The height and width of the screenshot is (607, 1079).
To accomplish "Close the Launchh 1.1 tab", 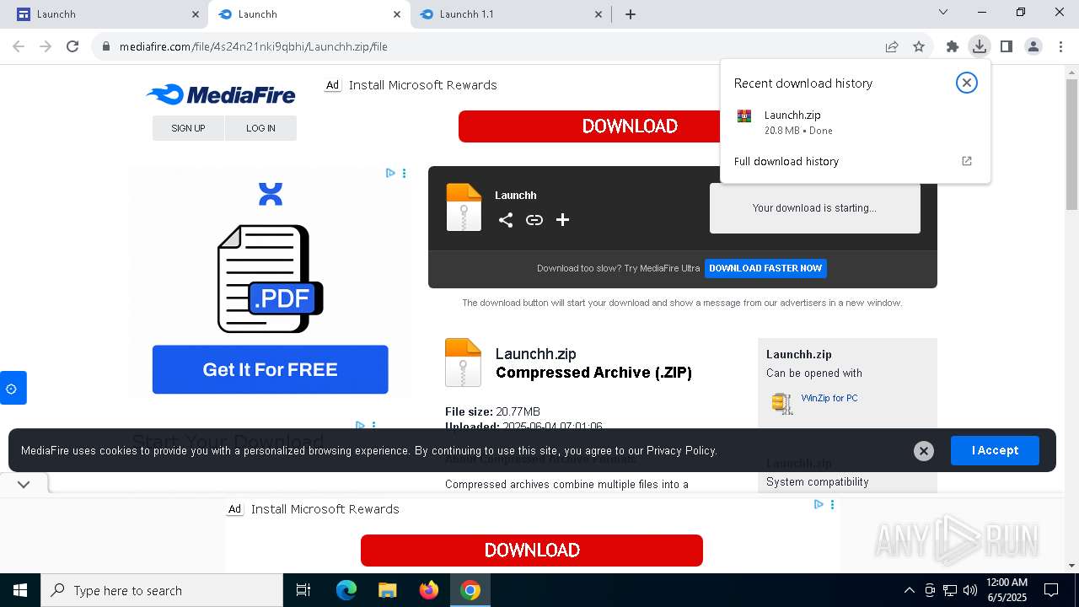I will point(599,14).
